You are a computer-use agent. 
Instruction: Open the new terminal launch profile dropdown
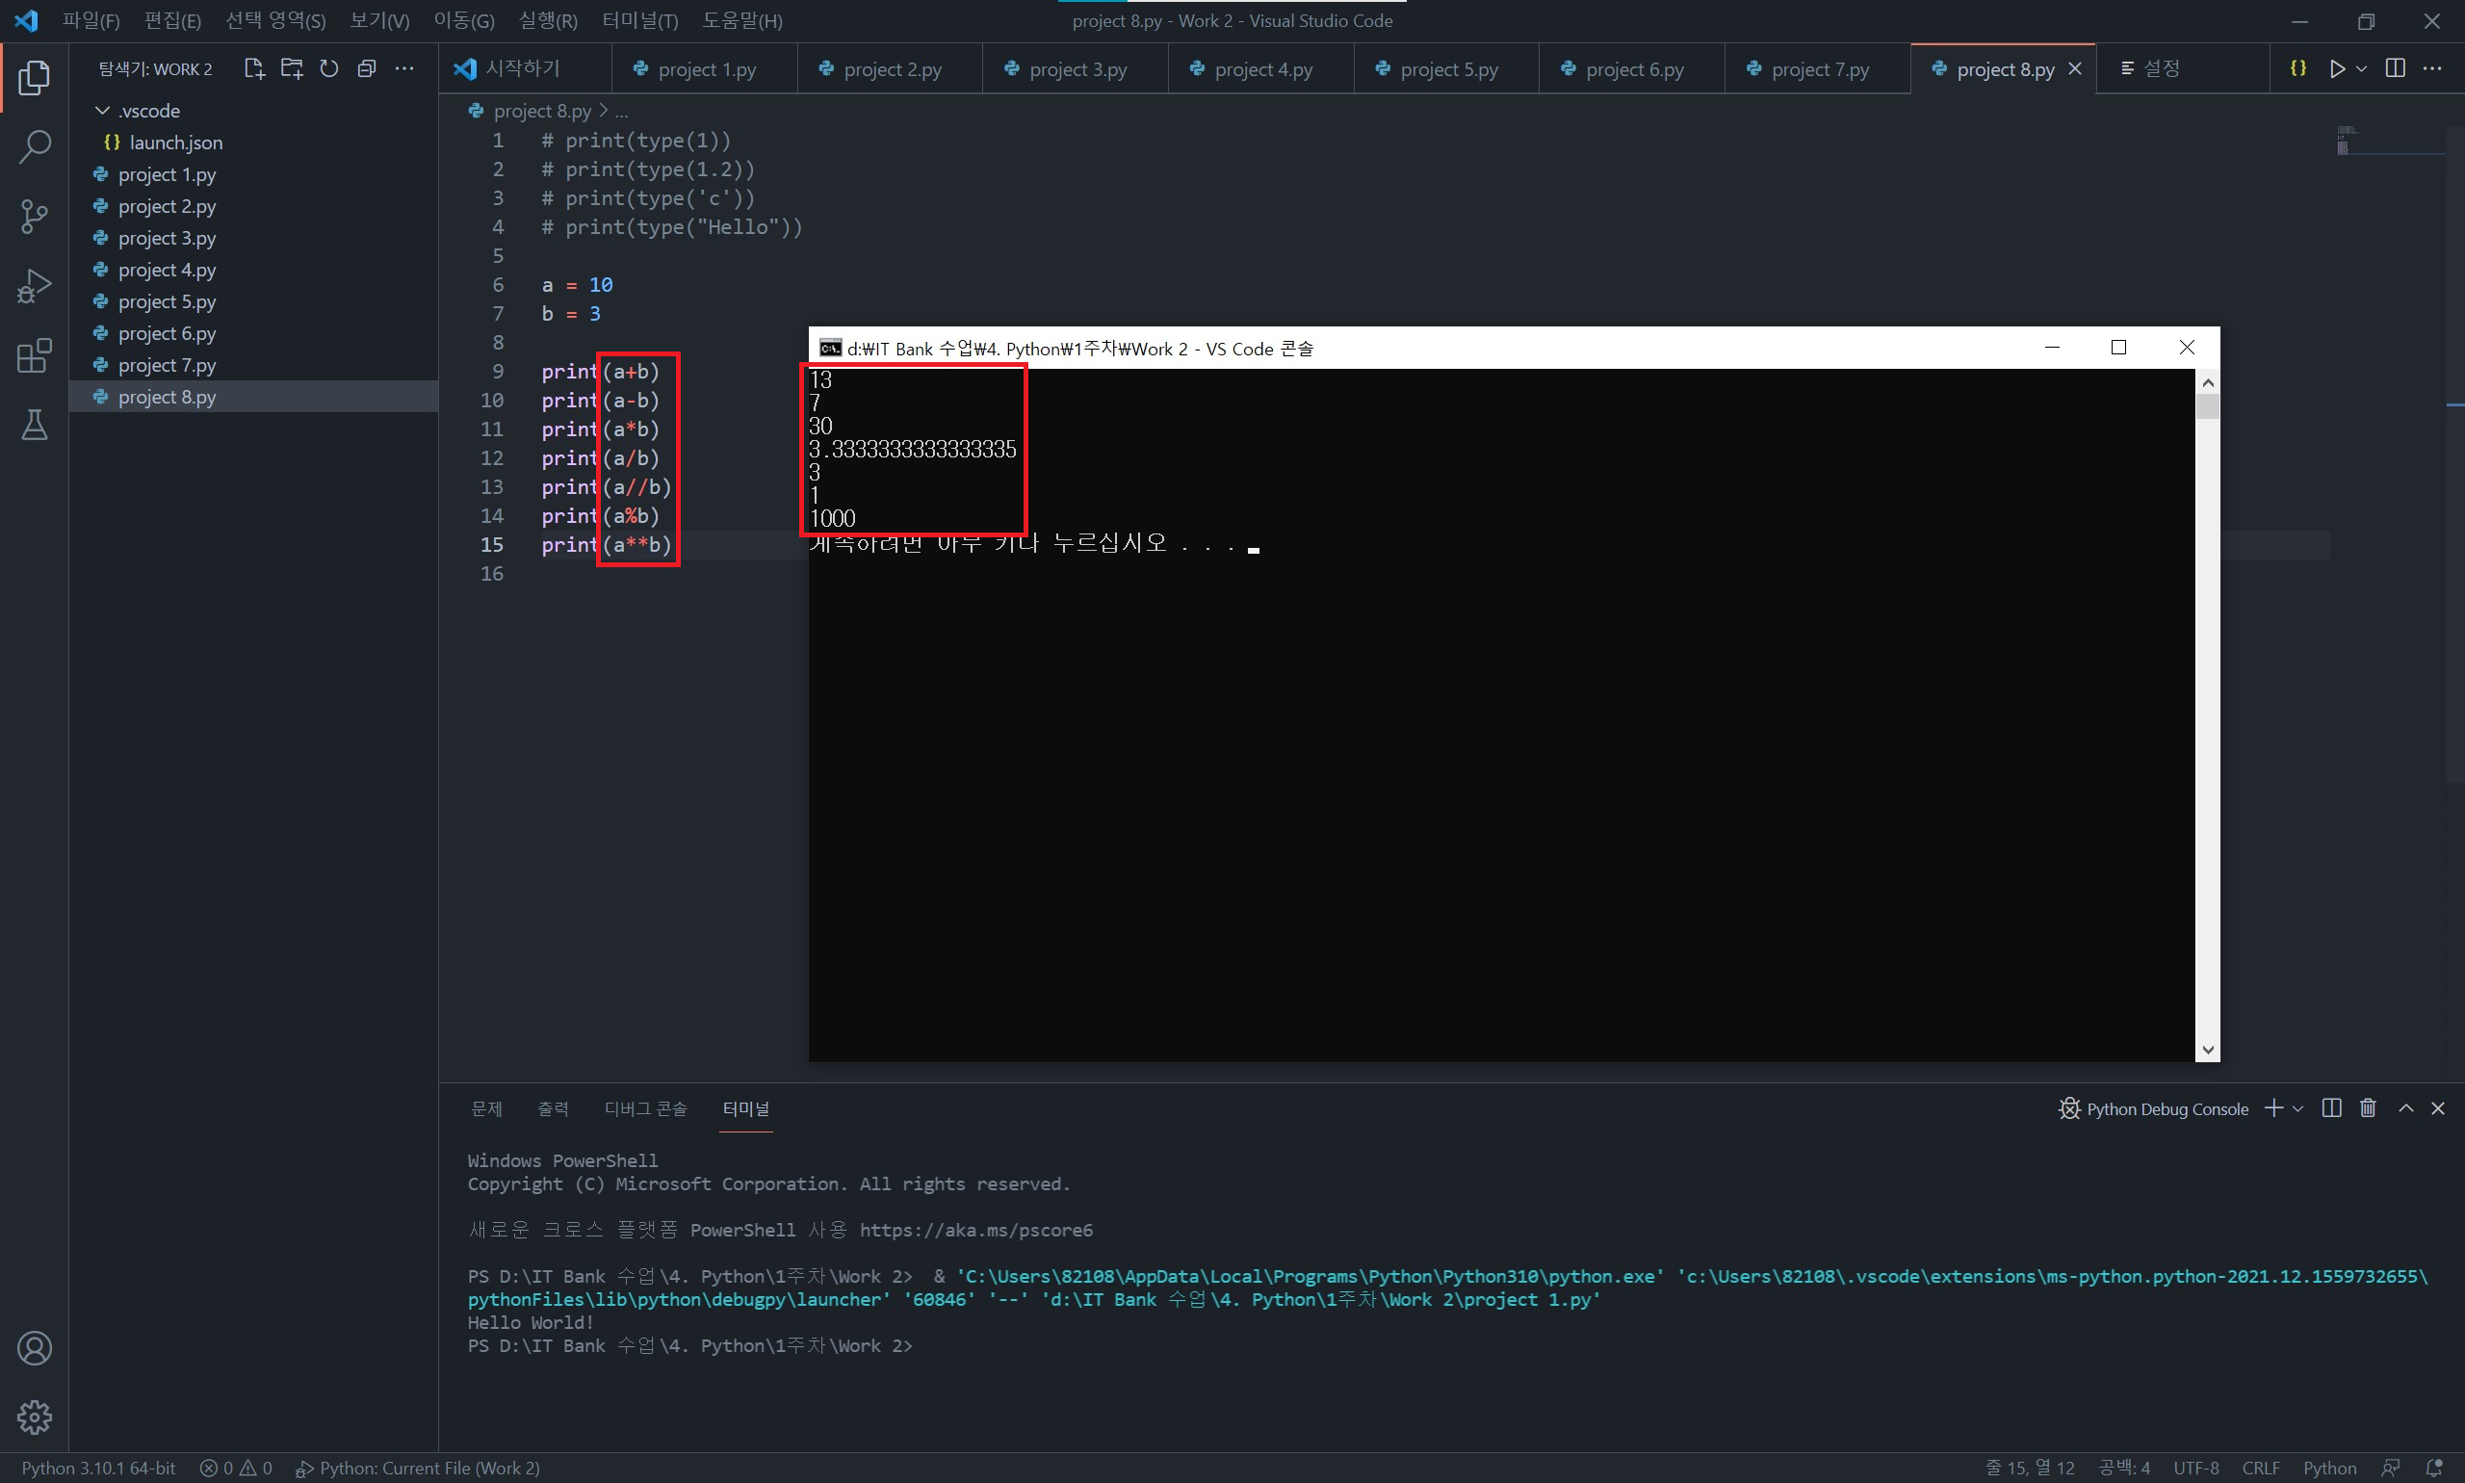click(x=2298, y=1109)
